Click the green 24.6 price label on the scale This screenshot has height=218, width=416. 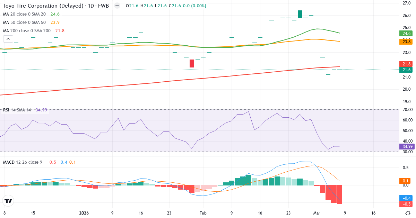coord(406,34)
